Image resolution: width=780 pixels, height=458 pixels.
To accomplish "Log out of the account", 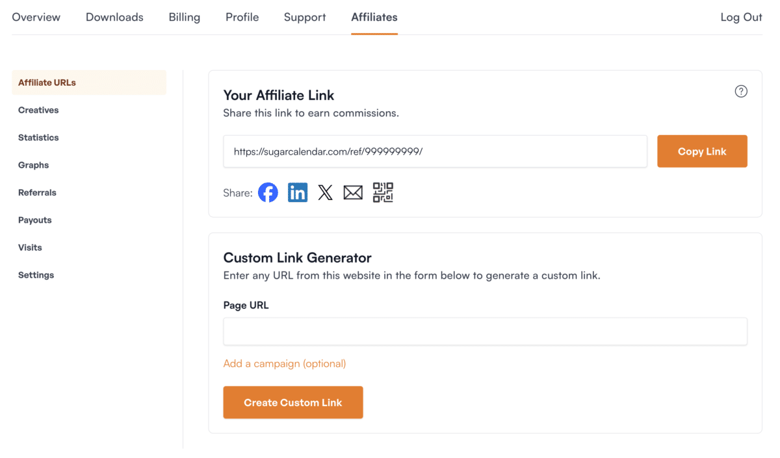I will 741,18.
